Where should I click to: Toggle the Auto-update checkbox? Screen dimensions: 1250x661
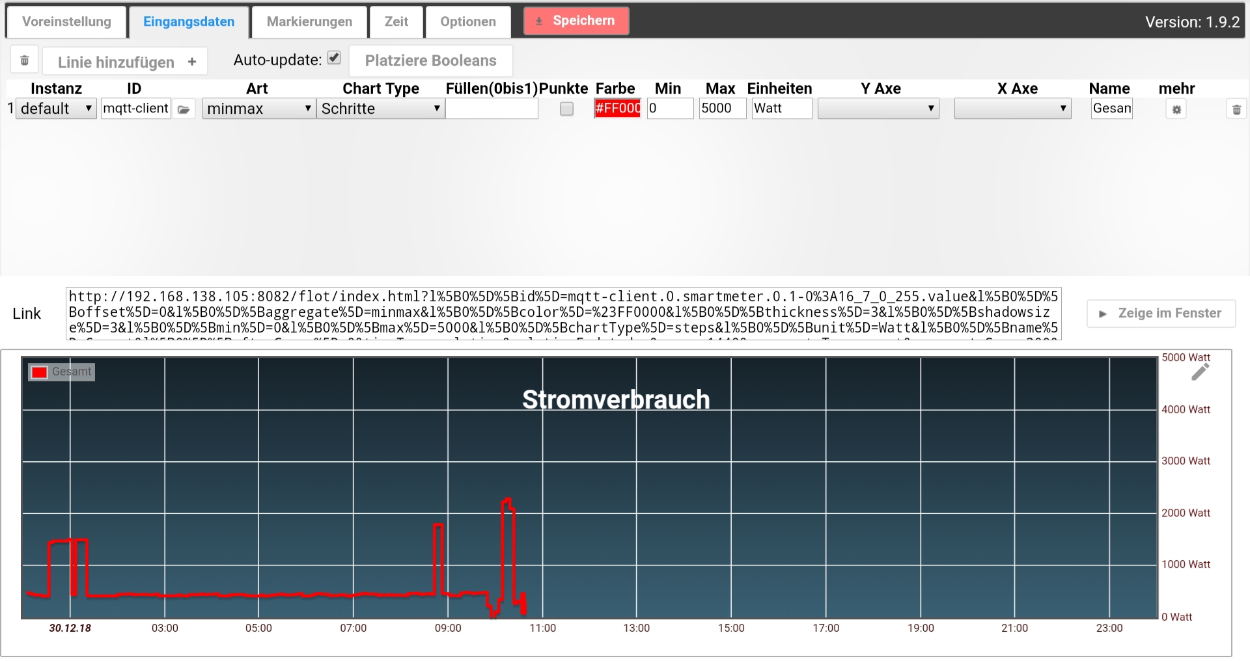(x=334, y=58)
